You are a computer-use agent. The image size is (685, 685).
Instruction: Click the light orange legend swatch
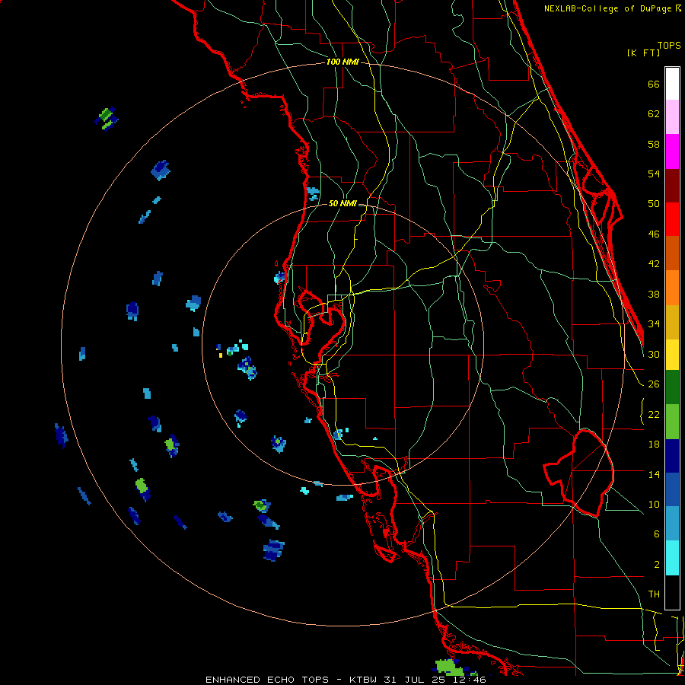coord(672,288)
